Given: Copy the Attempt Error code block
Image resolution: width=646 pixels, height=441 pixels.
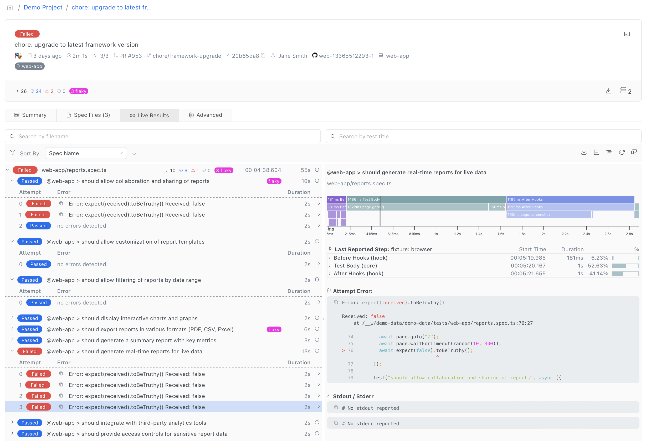Looking at the screenshot, I should pyautogui.click(x=336, y=302).
